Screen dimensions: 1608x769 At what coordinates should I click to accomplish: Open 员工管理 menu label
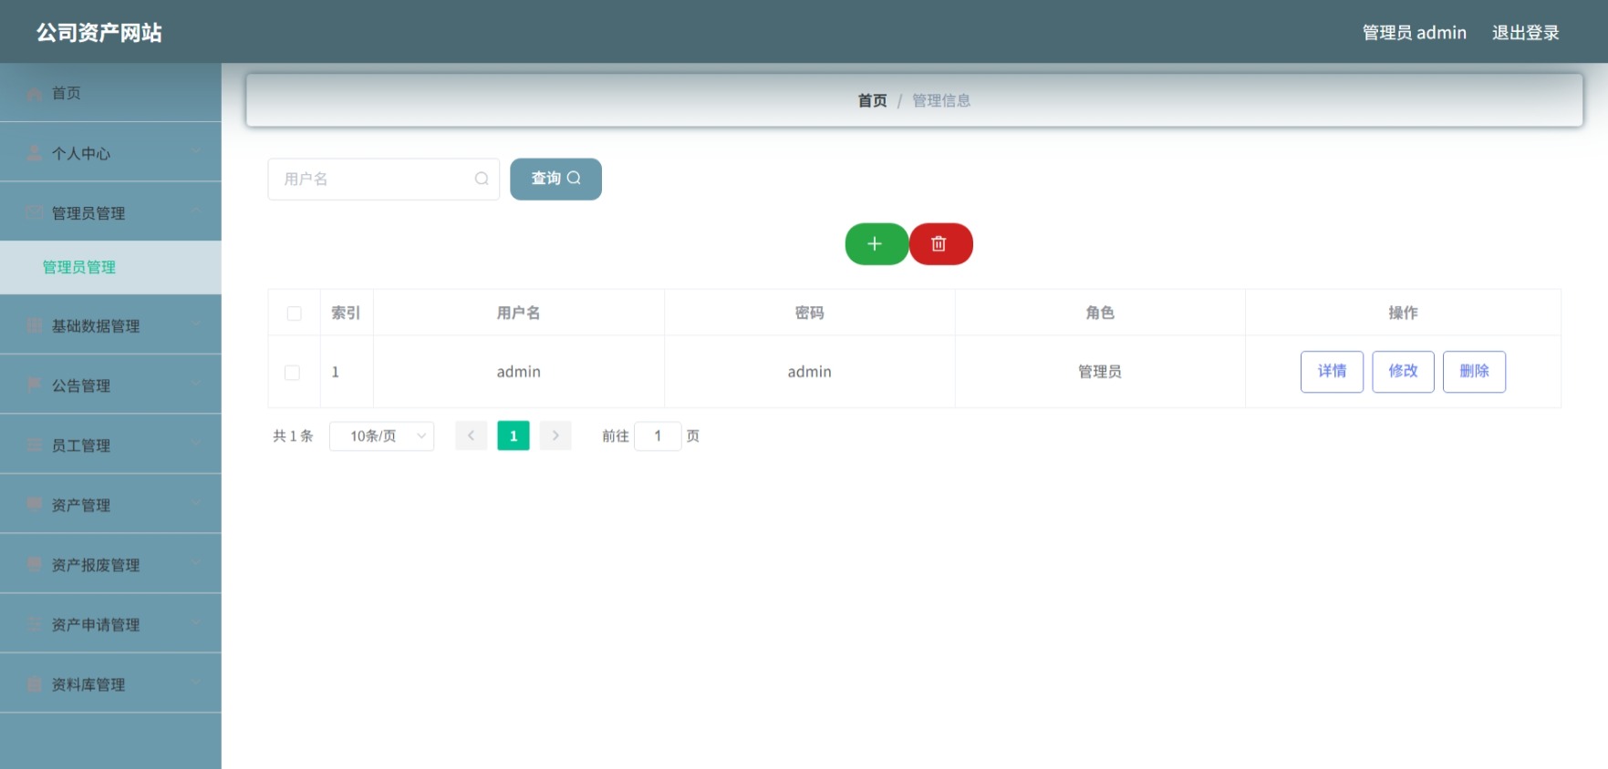(81, 446)
